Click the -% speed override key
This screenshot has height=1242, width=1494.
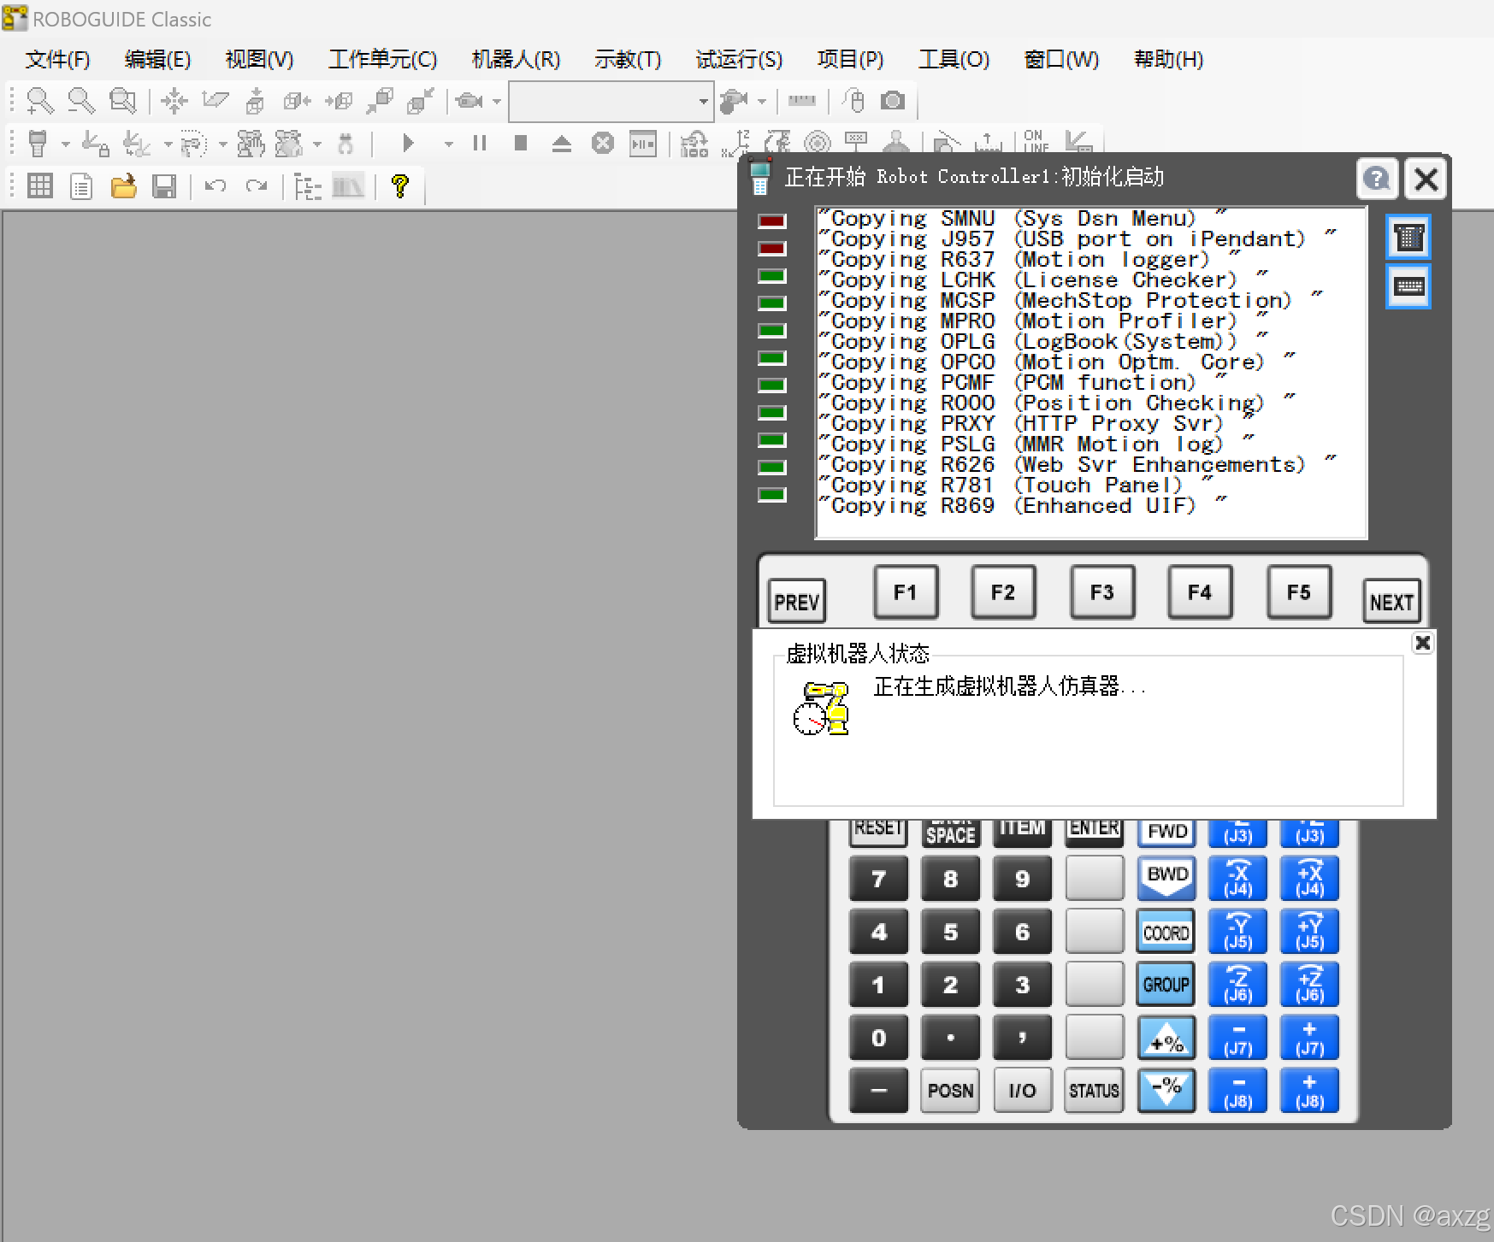[1166, 1091]
